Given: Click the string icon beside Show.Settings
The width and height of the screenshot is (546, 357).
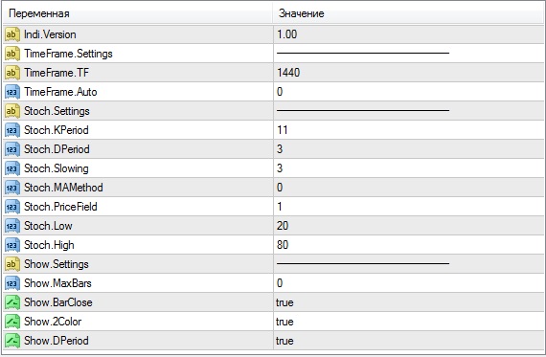Looking at the screenshot, I should (x=12, y=264).
